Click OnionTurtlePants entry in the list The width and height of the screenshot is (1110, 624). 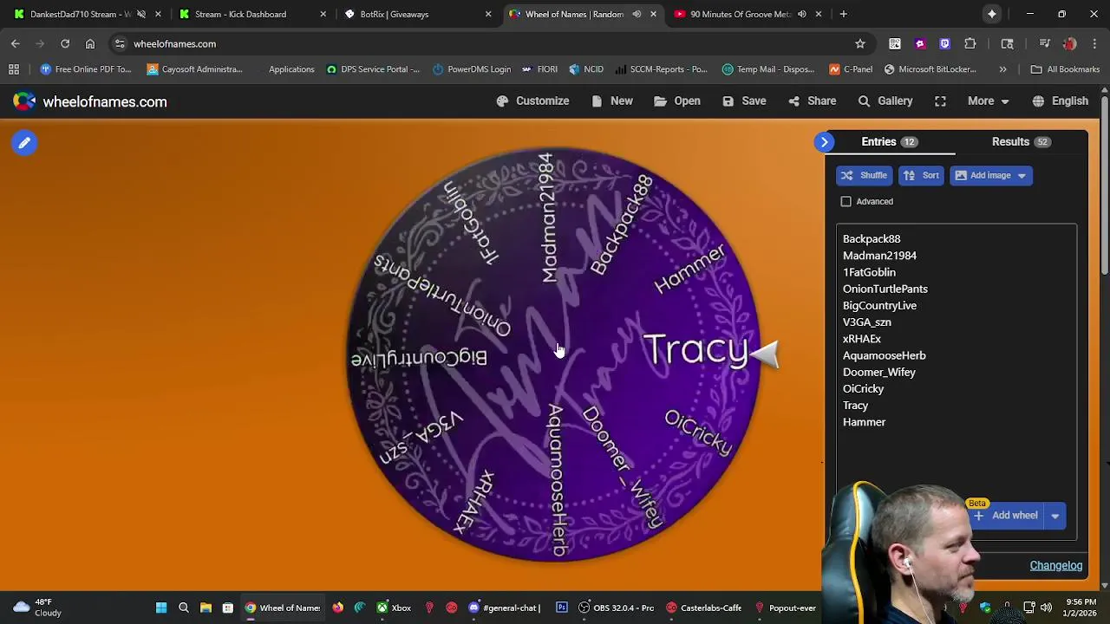(x=885, y=289)
